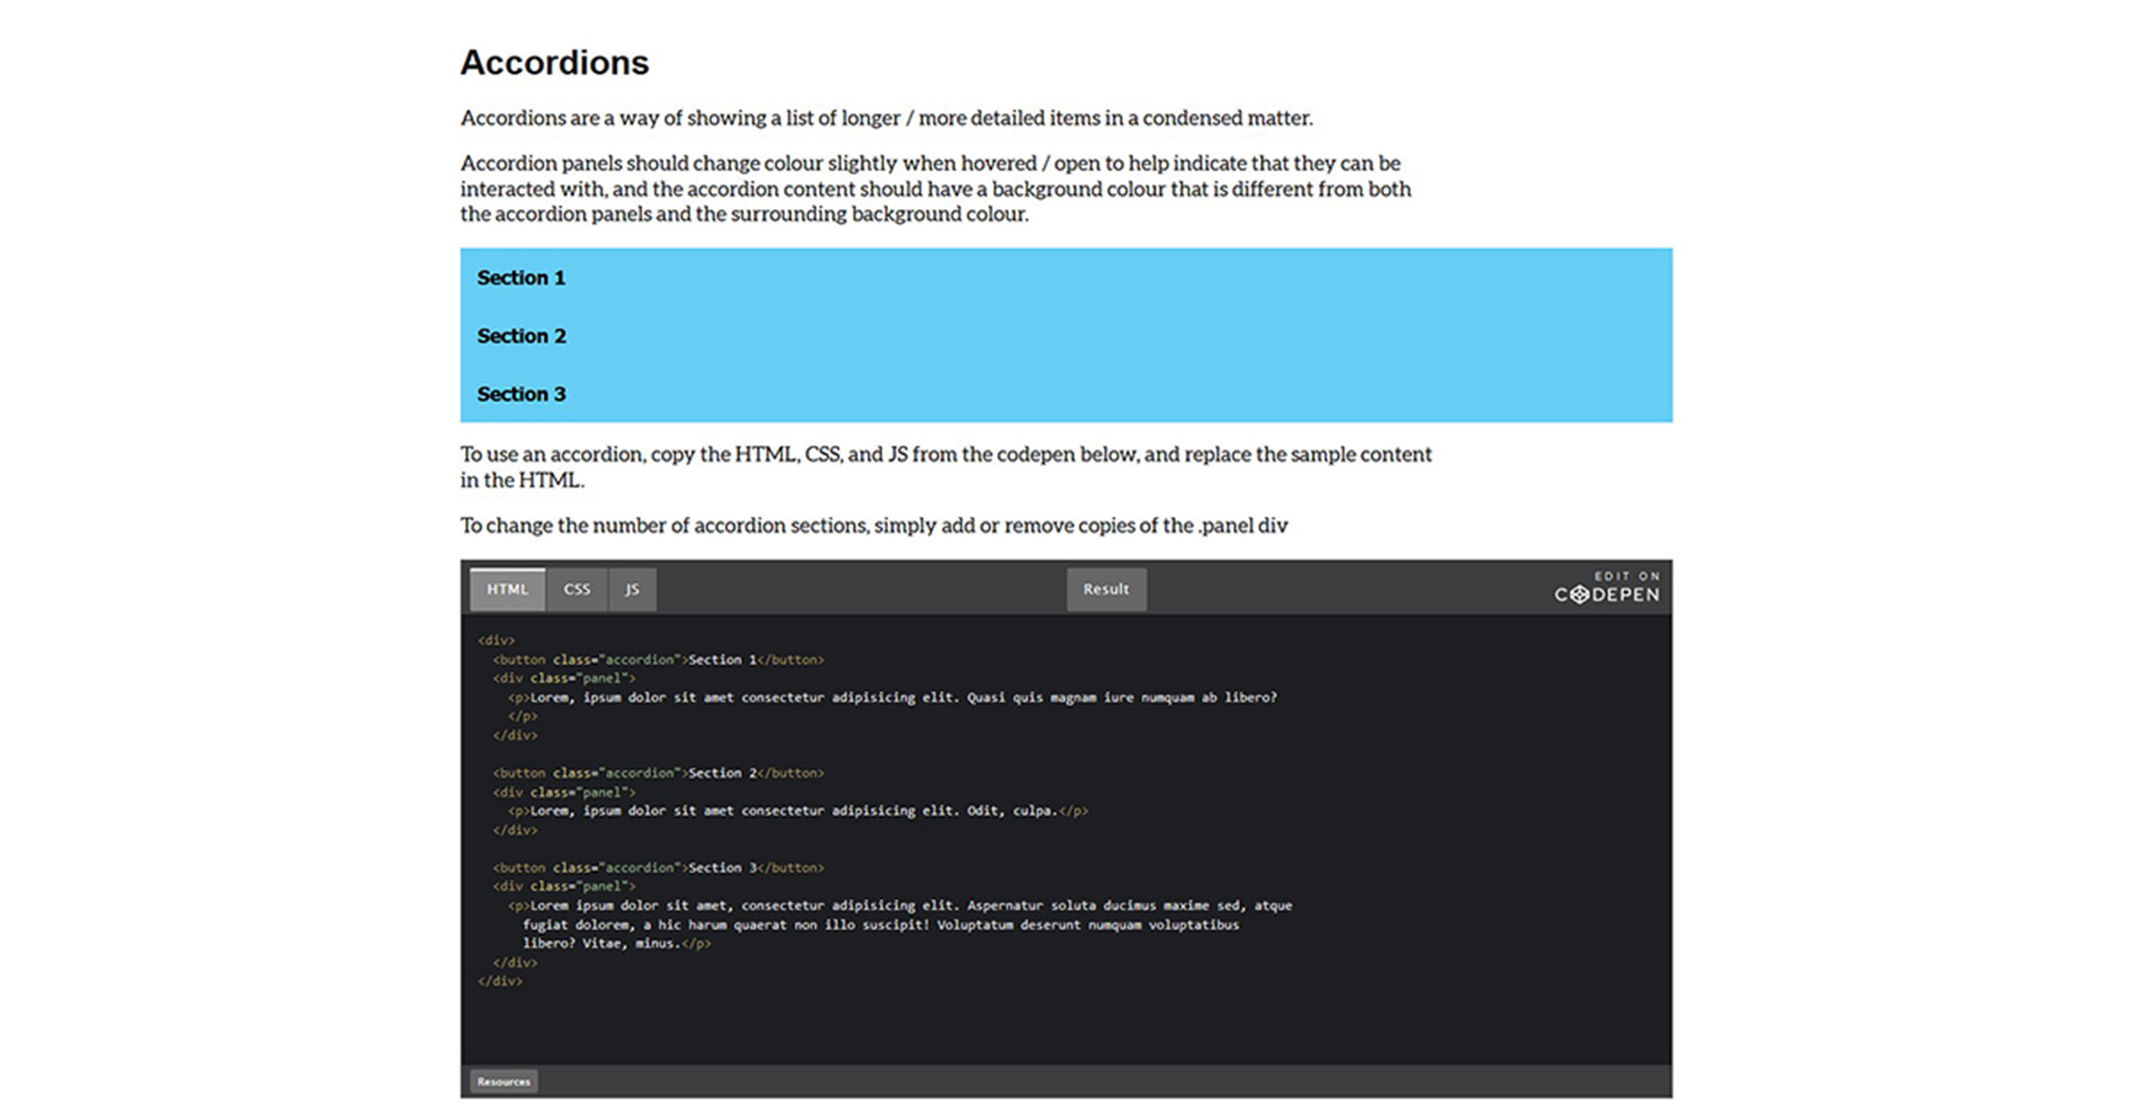Click the Section 3 button line of code
This screenshot has width=2134, height=1120.
[658, 868]
